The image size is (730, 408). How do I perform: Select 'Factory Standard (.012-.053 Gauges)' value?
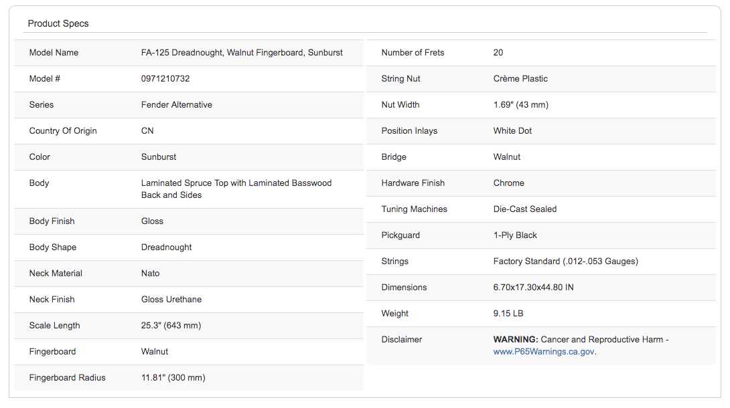(x=566, y=261)
